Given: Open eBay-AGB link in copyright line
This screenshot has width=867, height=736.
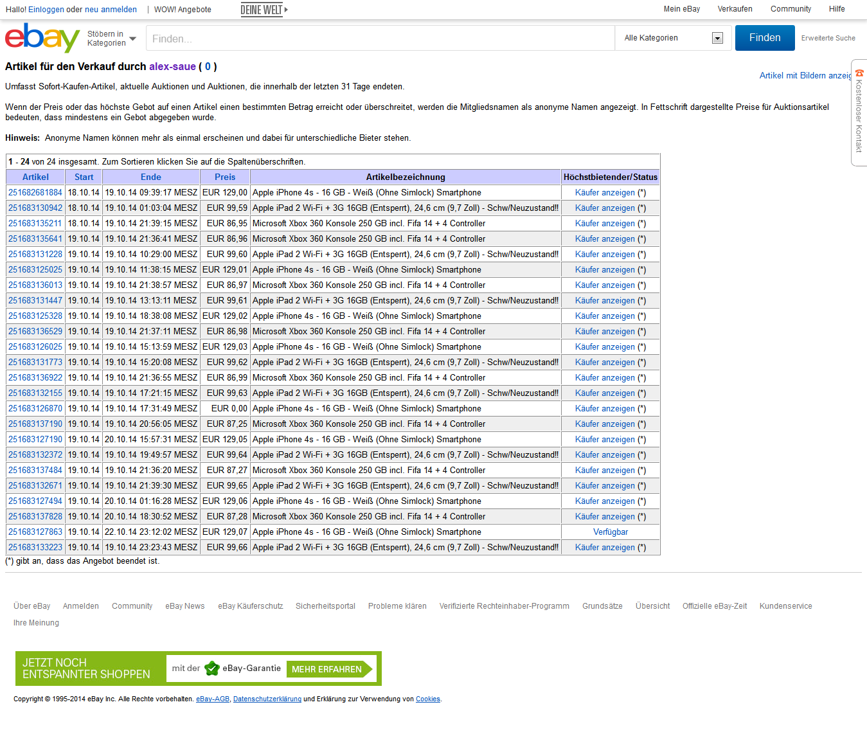Looking at the screenshot, I should coord(213,699).
